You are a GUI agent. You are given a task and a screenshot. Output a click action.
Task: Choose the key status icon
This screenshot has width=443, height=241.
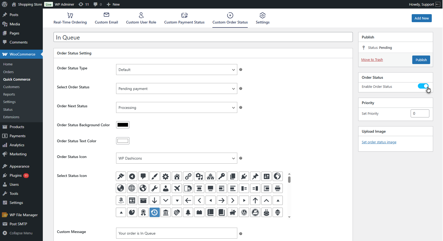(222, 176)
